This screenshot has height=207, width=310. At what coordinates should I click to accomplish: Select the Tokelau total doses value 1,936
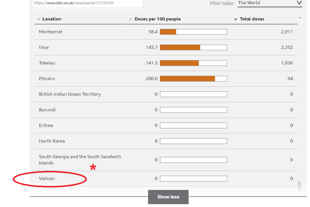coord(287,63)
